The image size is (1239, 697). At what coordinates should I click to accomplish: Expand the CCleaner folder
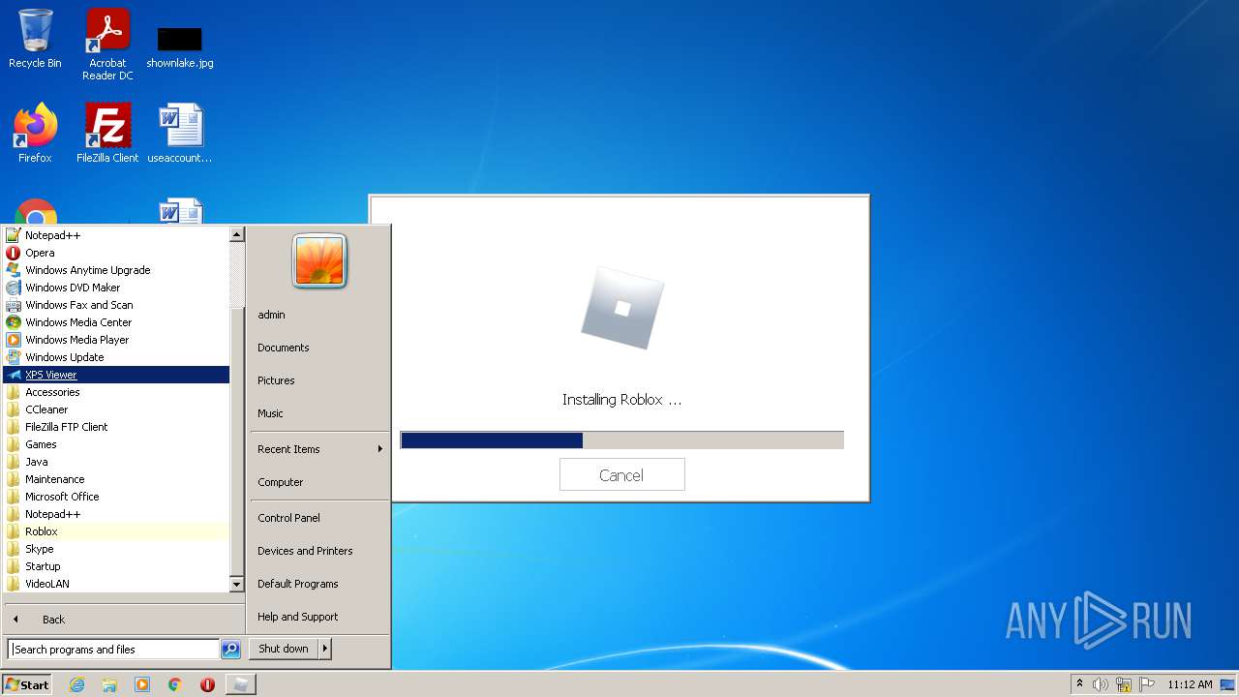(x=116, y=409)
